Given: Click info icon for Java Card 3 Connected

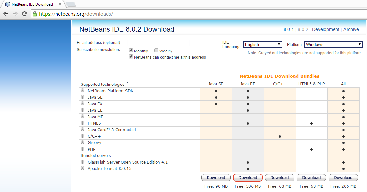Looking at the screenshot, I should point(82,129).
